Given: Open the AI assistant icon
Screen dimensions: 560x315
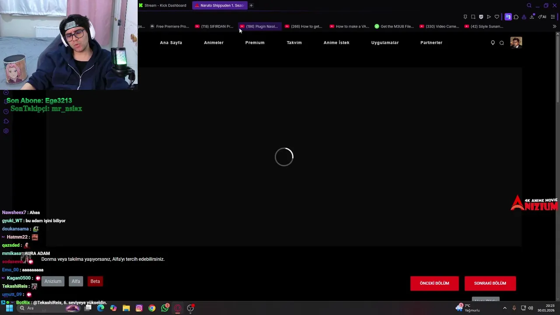Looking at the screenshot, I should pyautogui.click(x=542, y=17).
